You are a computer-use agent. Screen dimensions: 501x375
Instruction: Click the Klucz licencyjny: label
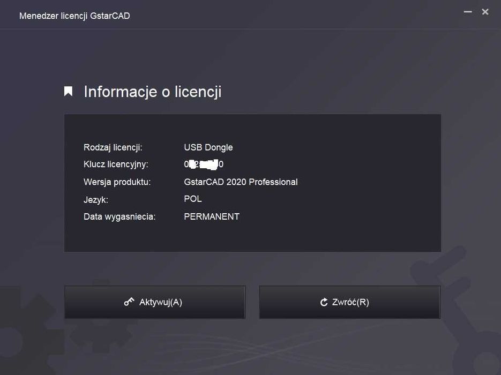[116, 164]
